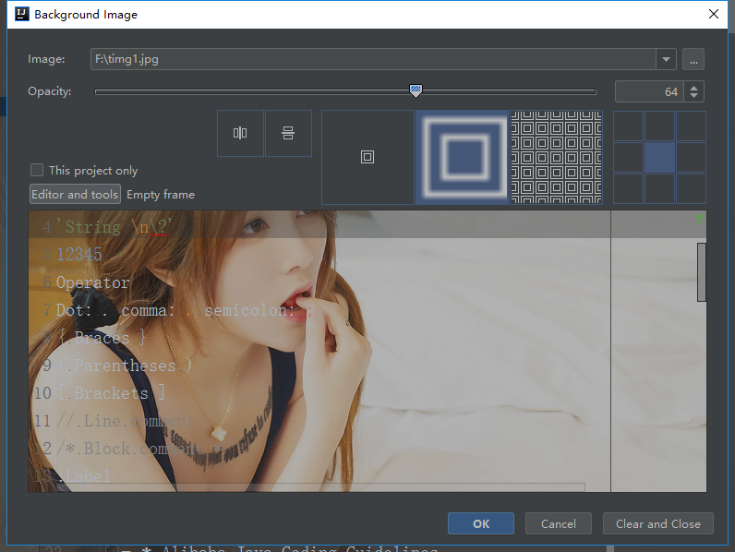The image size is (735, 552).
Task: Click the opacity slider handle
Action: coord(416,90)
